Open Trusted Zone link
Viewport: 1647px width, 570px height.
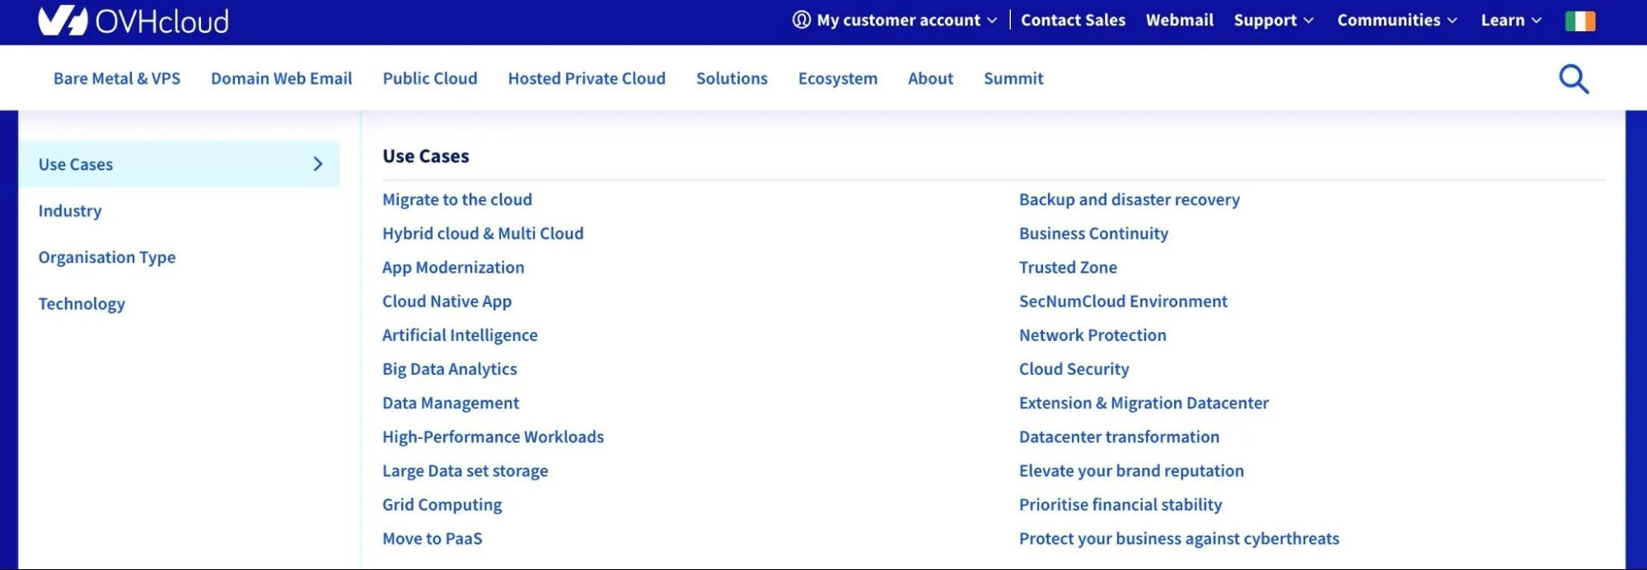point(1068,267)
